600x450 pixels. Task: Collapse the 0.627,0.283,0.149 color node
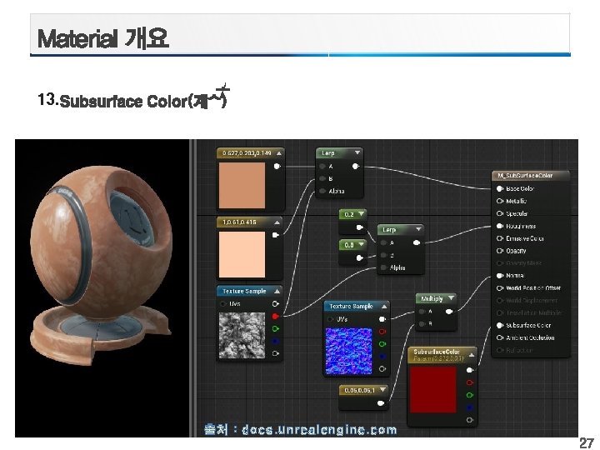coord(279,153)
